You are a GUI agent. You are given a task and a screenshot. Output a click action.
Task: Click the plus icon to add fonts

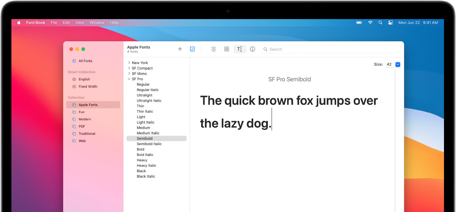coord(180,49)
